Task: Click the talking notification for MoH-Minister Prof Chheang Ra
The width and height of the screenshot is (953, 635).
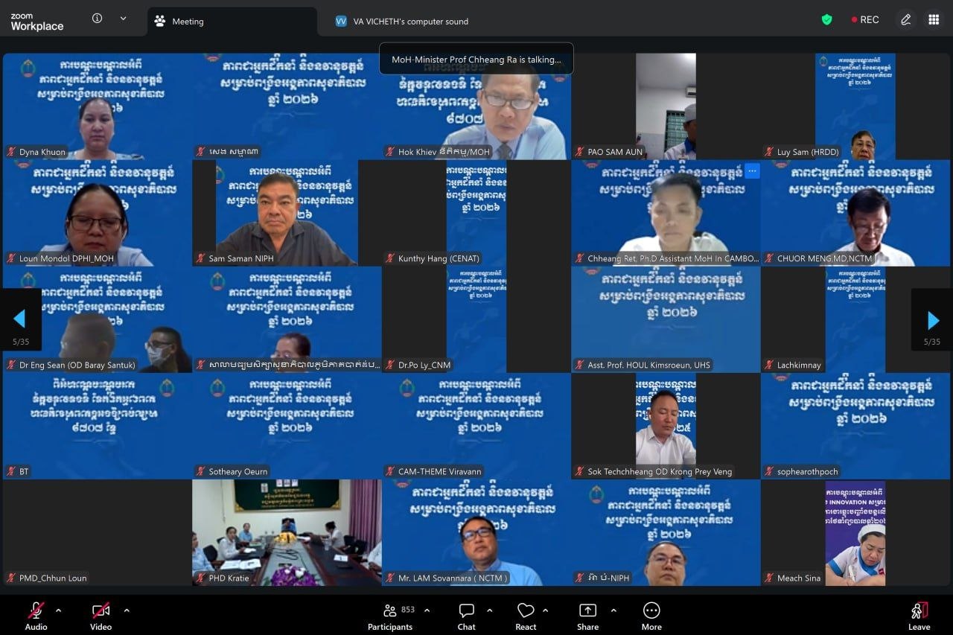Action: click(476, 60)
